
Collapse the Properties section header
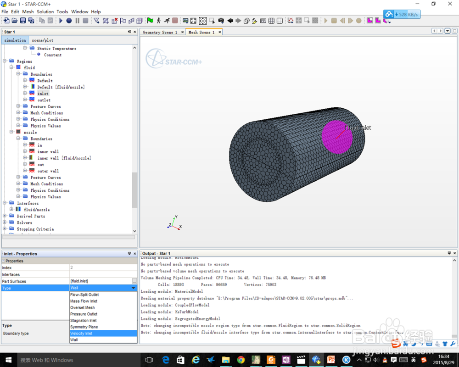pos(4,261)
